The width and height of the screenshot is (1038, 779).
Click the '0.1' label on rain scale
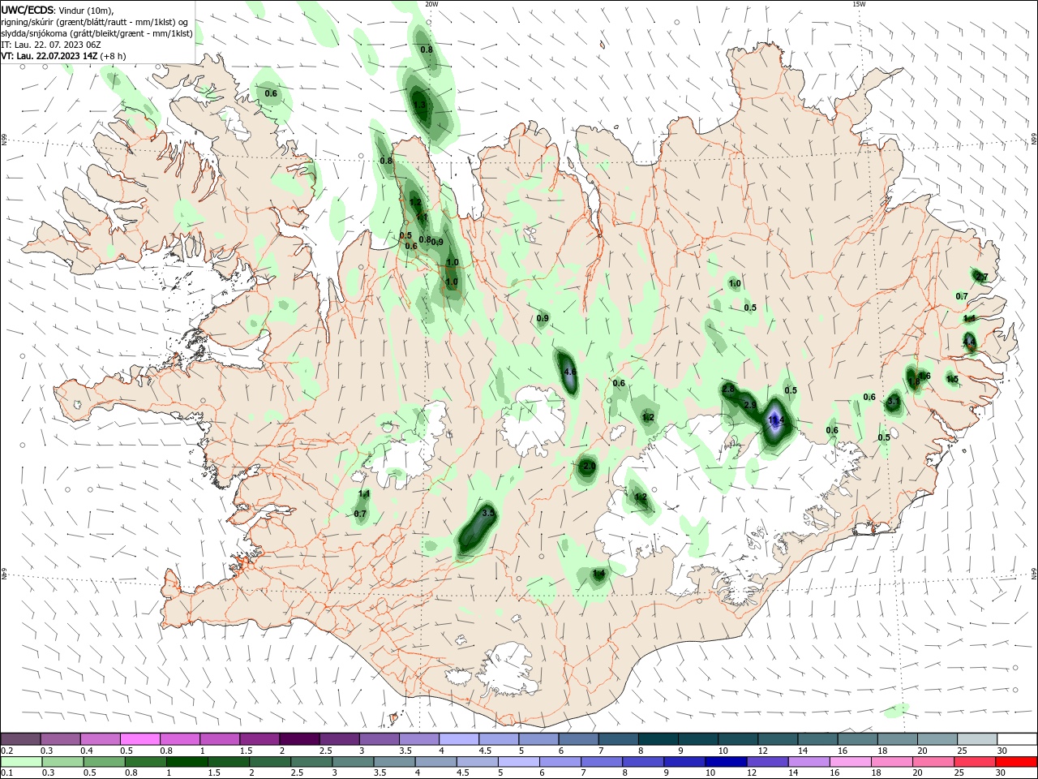pos(6,773)
